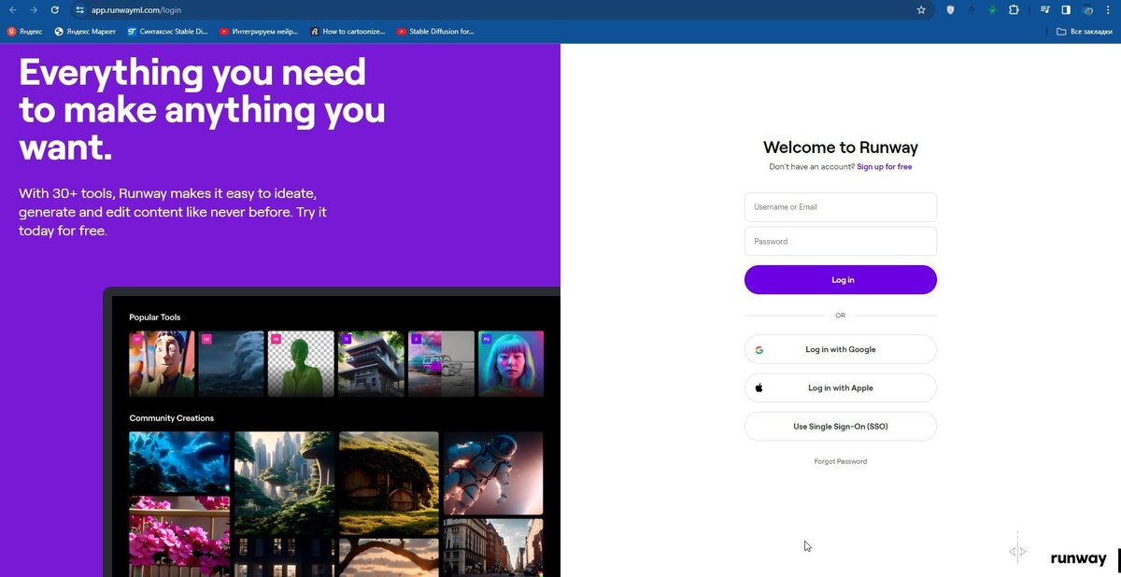Screen dimensions: 1121x577
Task: Click the Username or Email field
Action: pos(841,207)
